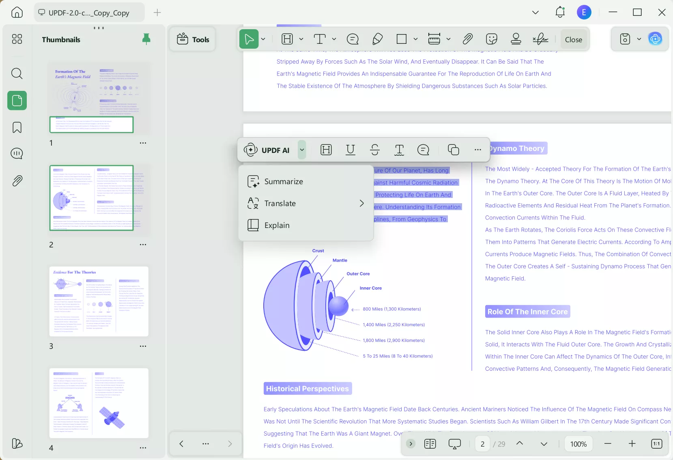Apply underline from floating selection toolbar
Image resolution: width=673 pixels, height=460 pixels.
350,150
